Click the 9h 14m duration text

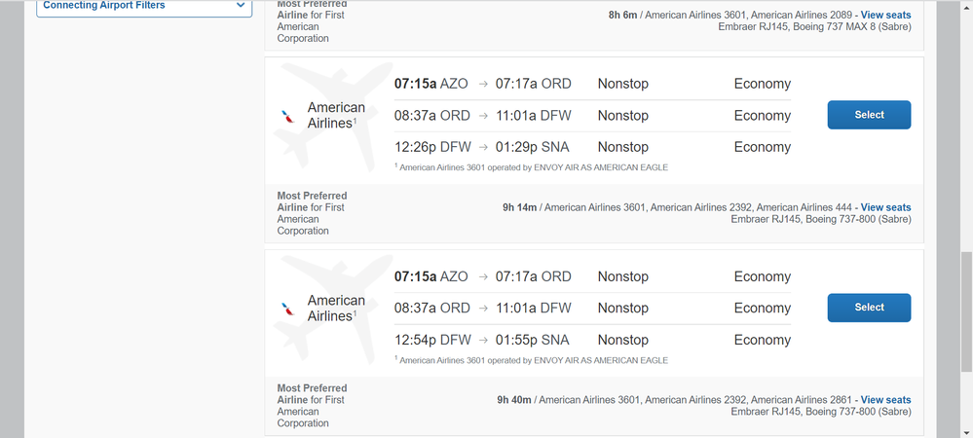[x=519, y=207]
